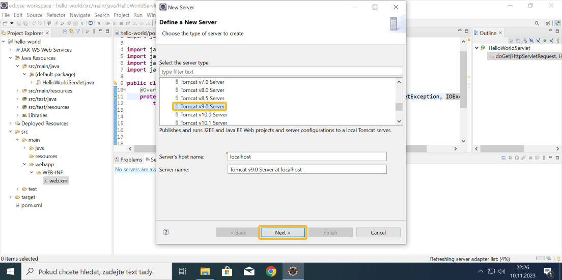Toggle Hide Static Members in Outline toolbar
Image resolution: width=562 pixels, height=280 pixels.
538,41
